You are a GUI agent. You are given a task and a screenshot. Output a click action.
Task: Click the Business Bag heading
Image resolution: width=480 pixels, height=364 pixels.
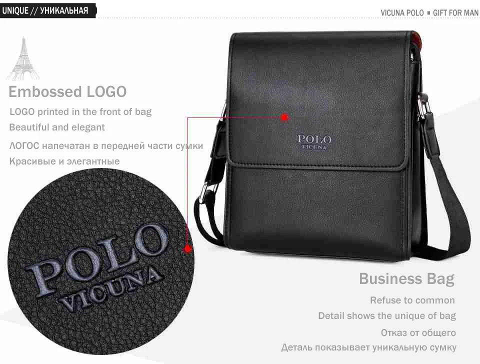pyautogui.click(x=407, y=279)
